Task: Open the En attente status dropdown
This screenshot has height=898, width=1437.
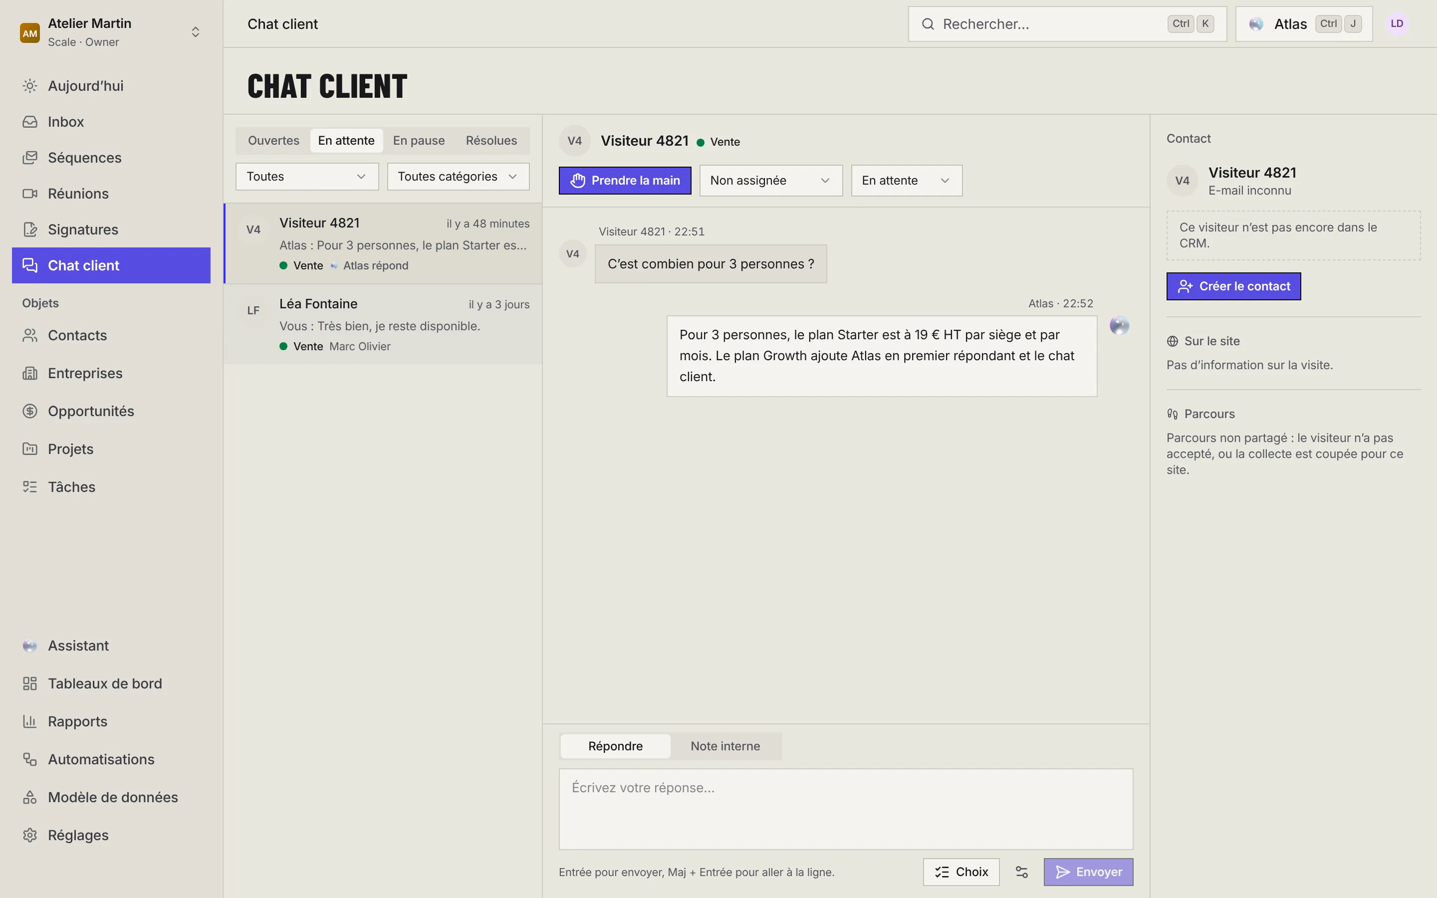Action: (x=906, y=181)
